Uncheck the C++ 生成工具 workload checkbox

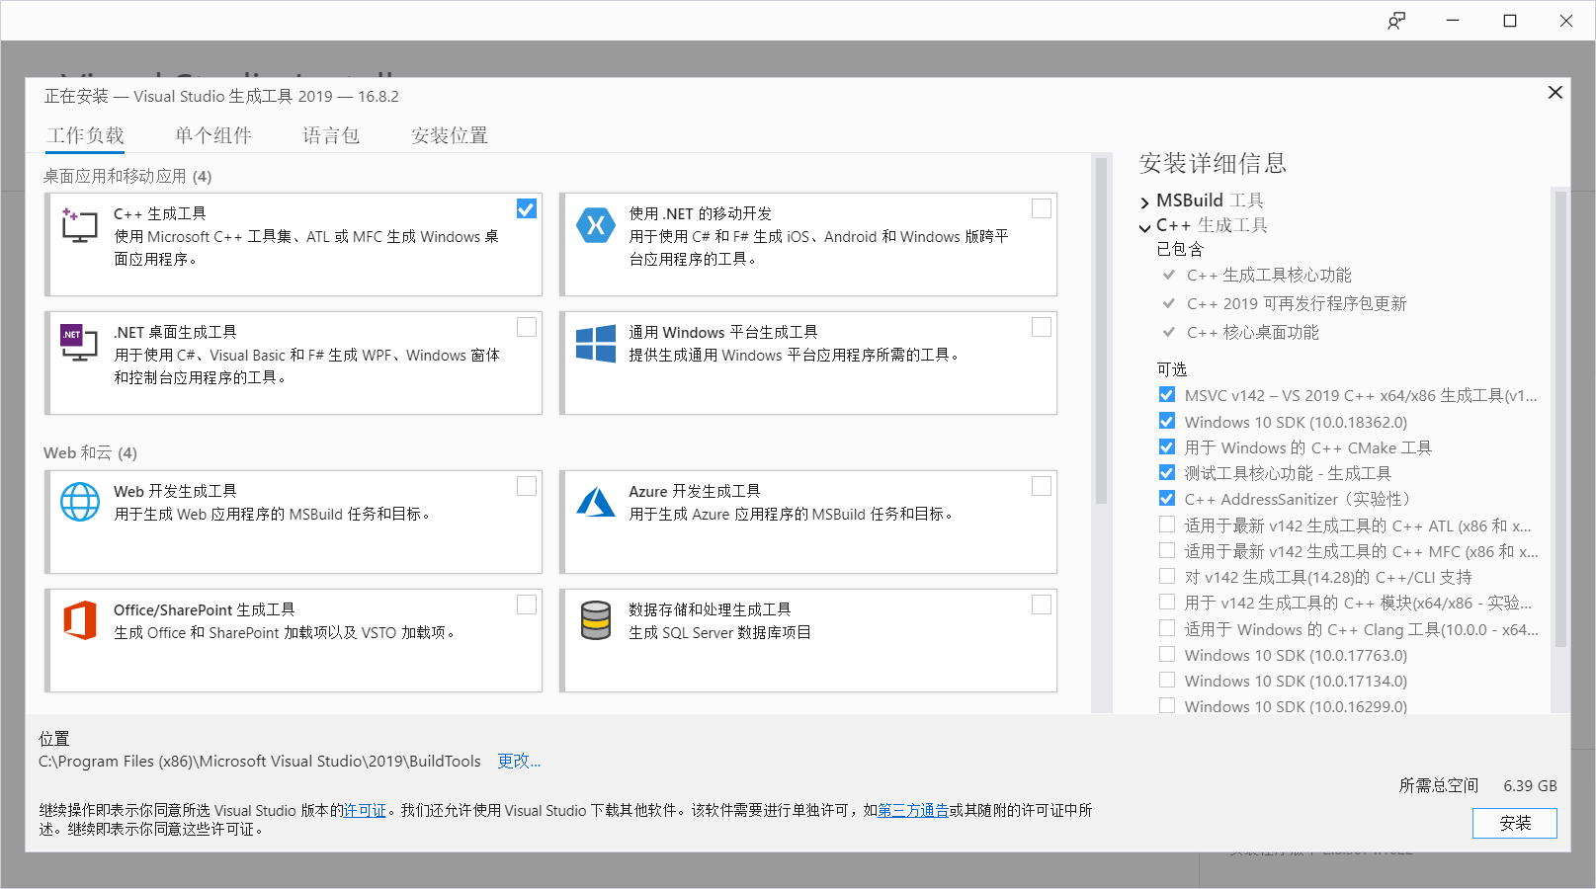tap(527, 208)
